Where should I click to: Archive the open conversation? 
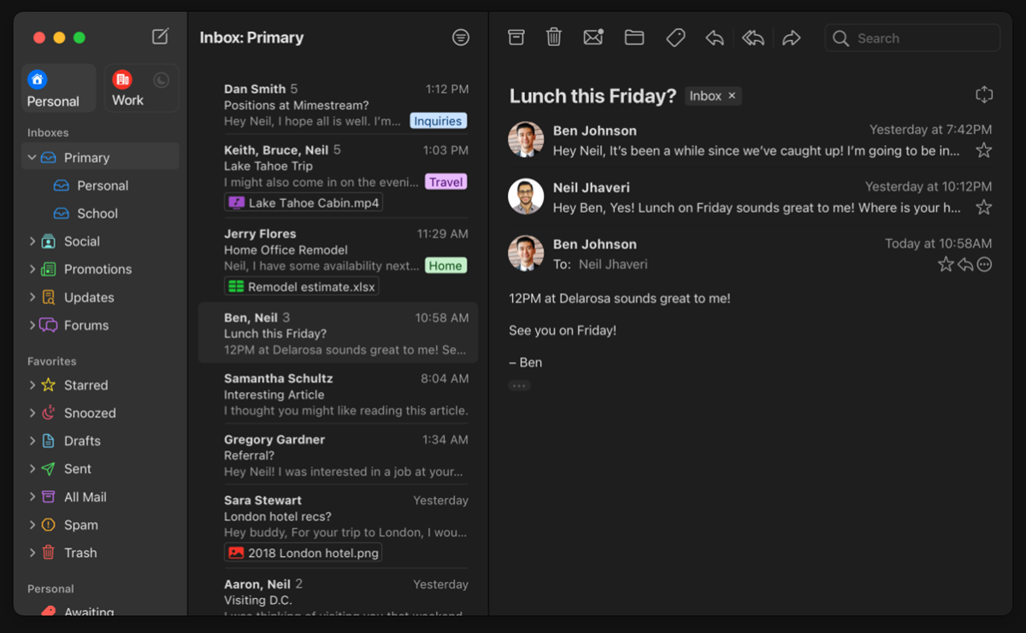click(516, 38)
